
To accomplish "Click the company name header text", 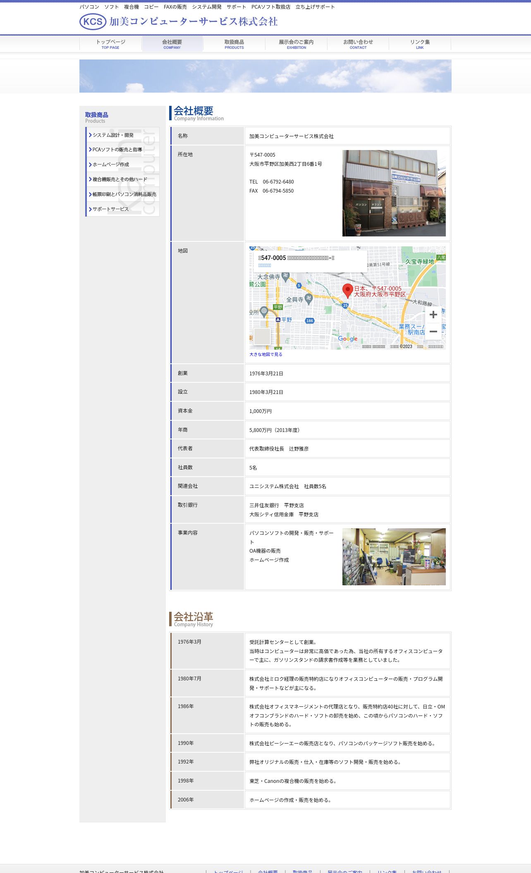I will pos(194,21).
